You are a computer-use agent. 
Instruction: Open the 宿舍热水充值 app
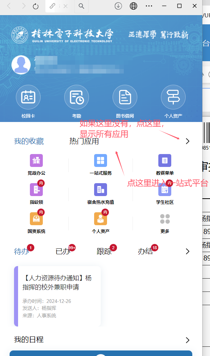(x=100, y=189)
